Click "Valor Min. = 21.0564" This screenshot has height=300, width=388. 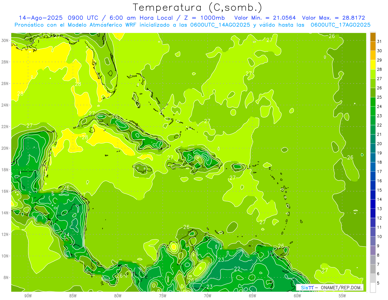265,18
